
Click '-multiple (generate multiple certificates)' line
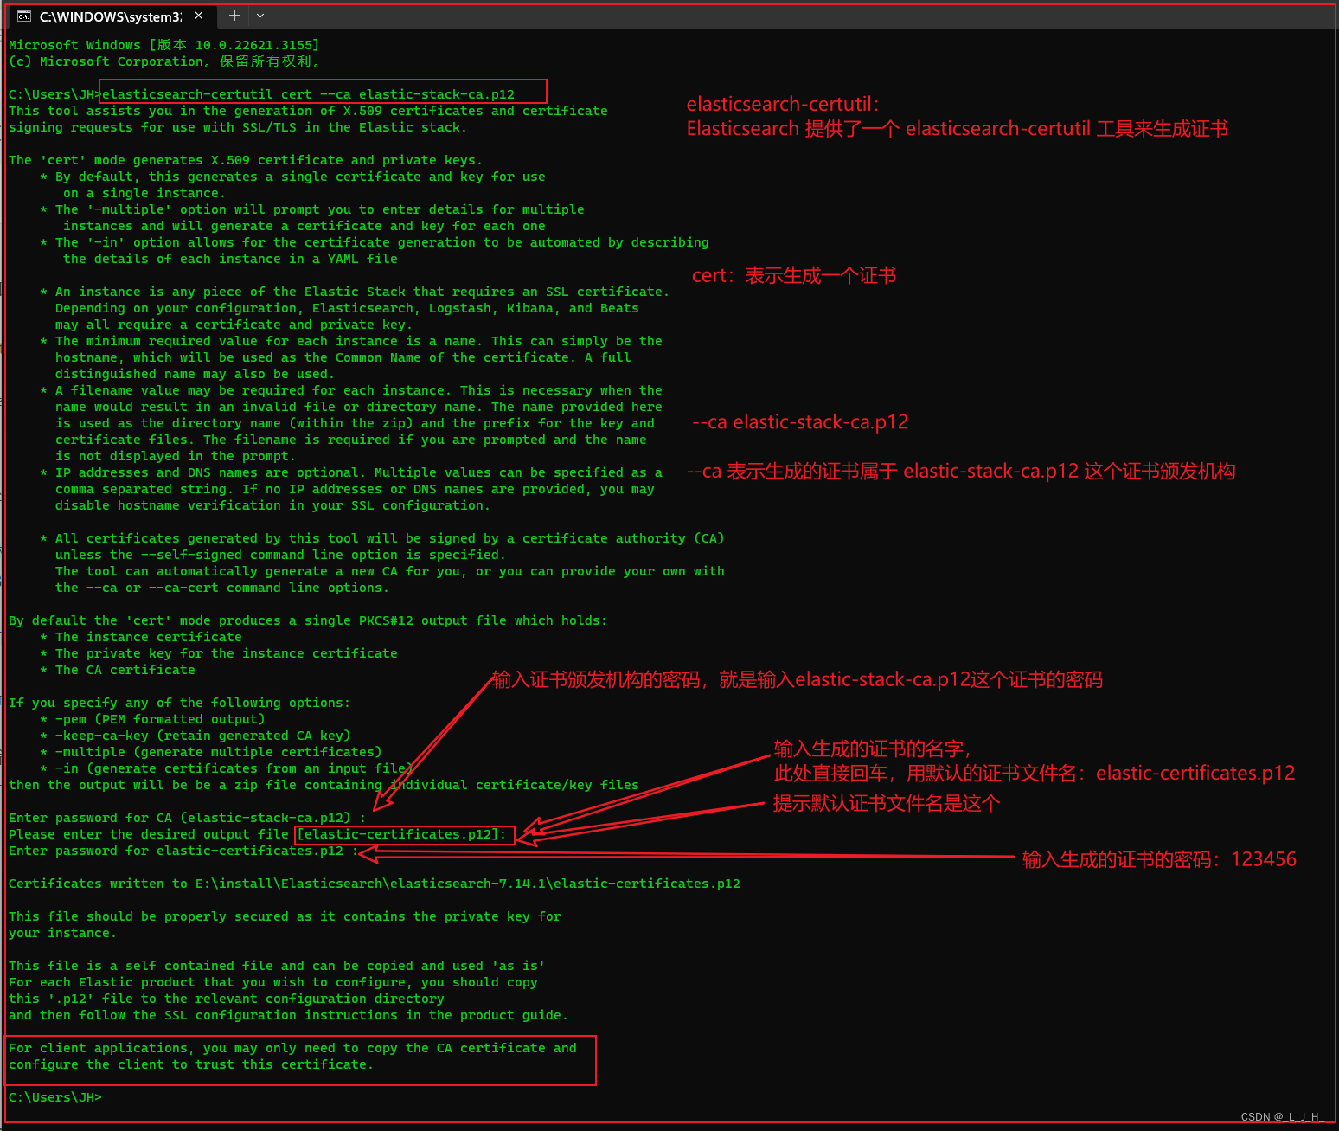211,752
